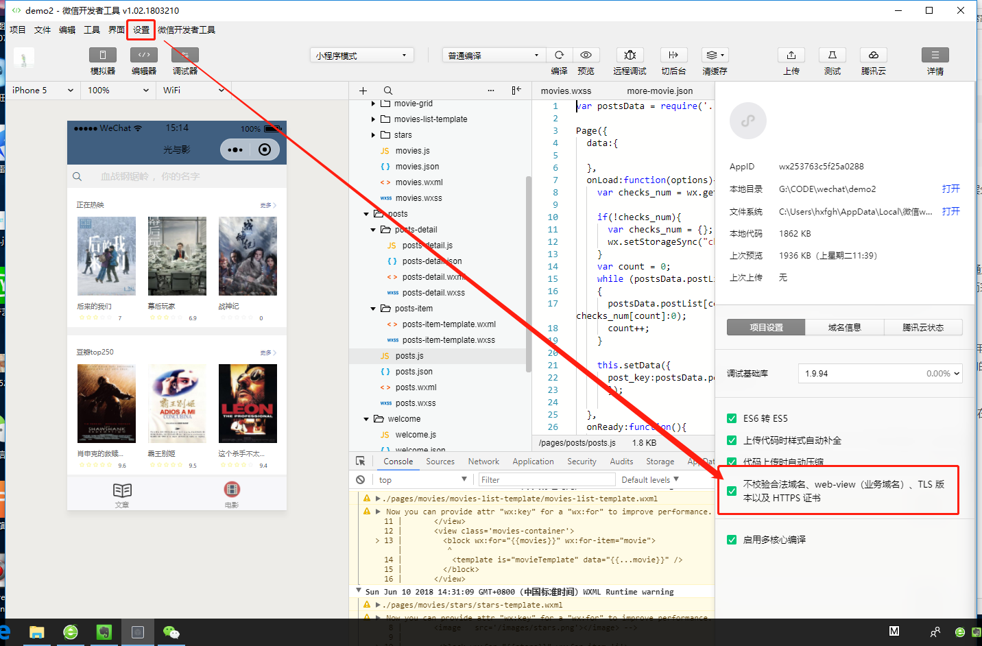The image size is (982, 646).
Task: Click the 编译 compile refresh icon
Action: point(560,55)
